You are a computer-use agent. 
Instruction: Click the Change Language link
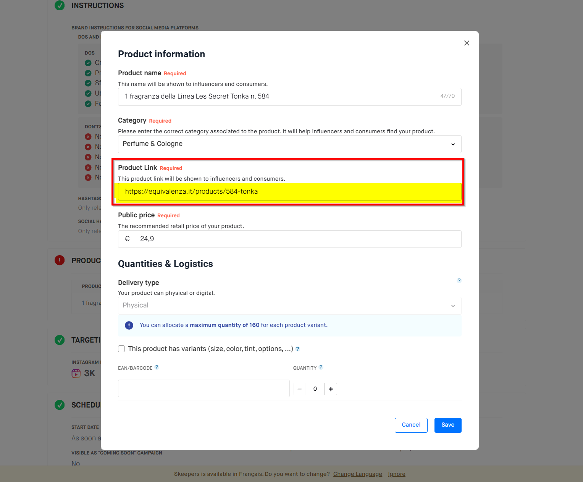point(357,474)
